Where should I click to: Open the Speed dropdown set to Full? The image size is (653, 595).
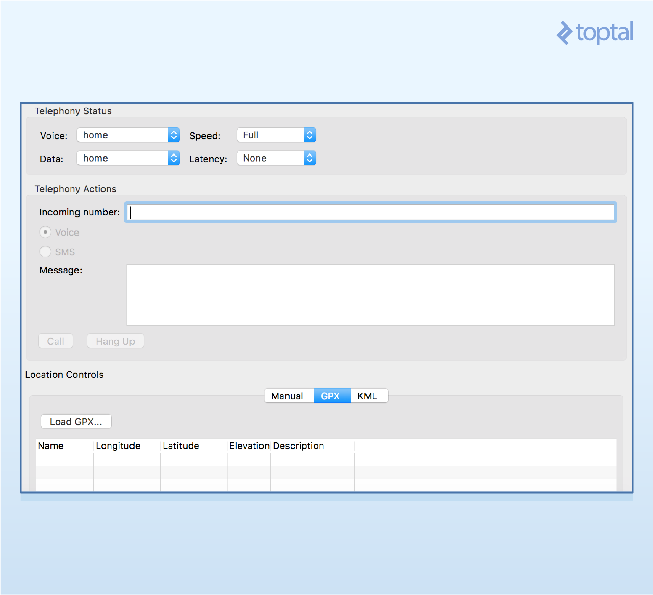(270, 135)
